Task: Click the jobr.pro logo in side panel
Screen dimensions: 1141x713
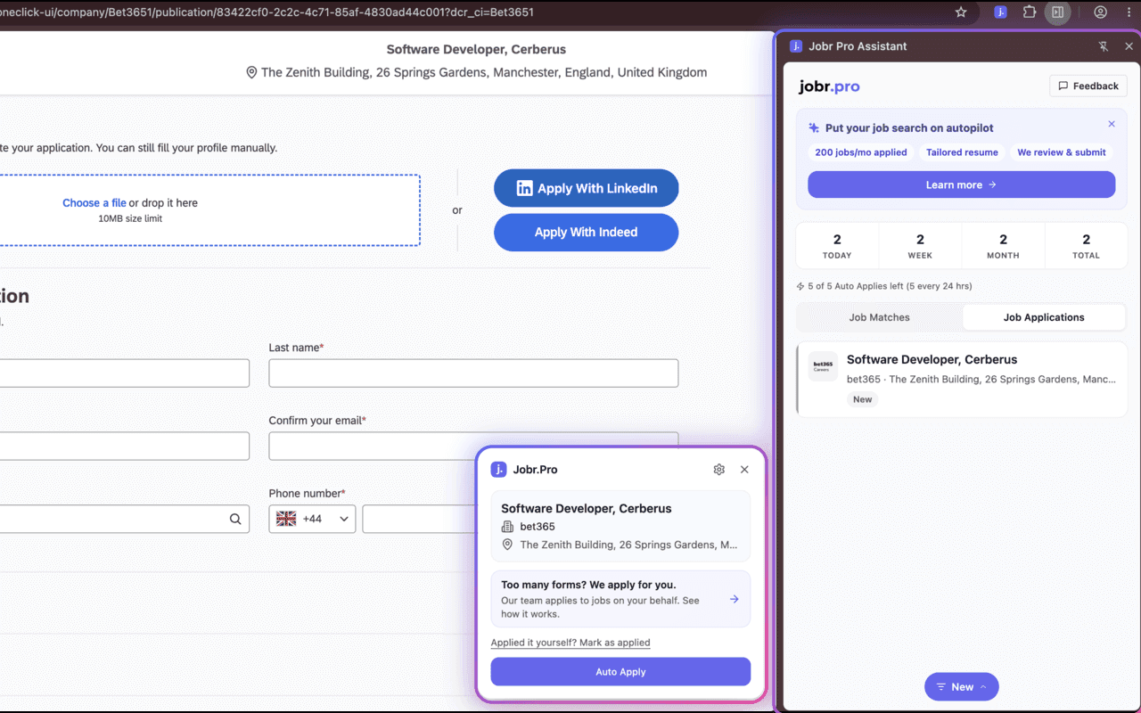Action: click(829, 86)
